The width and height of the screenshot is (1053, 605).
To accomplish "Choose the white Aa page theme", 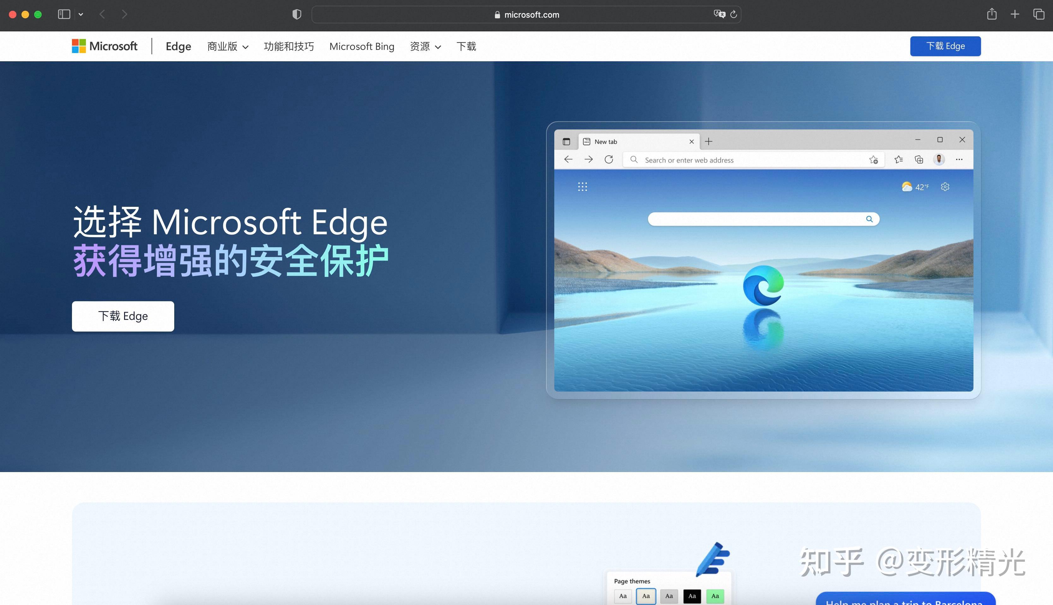I will click(x=623, y=596).
